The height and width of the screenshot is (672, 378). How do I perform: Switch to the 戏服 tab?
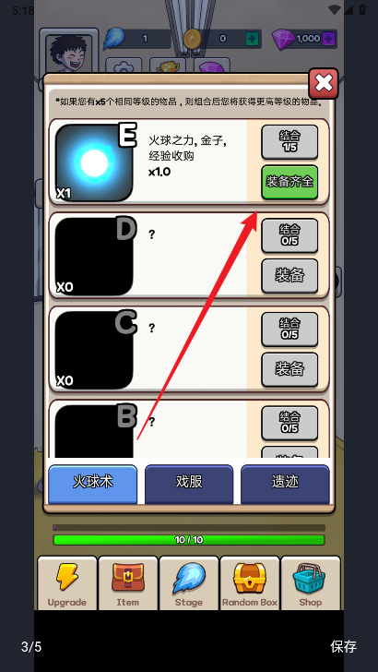click(x=189, y=485)
